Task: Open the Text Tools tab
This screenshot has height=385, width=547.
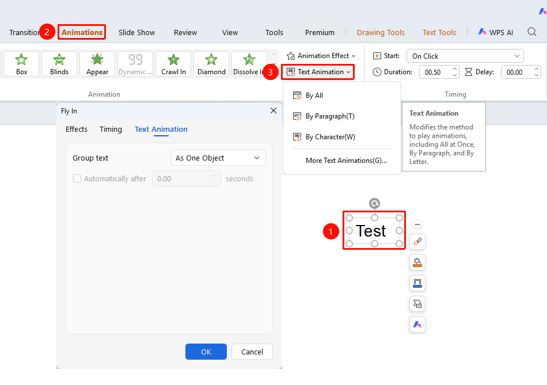Action: [439, 32]
